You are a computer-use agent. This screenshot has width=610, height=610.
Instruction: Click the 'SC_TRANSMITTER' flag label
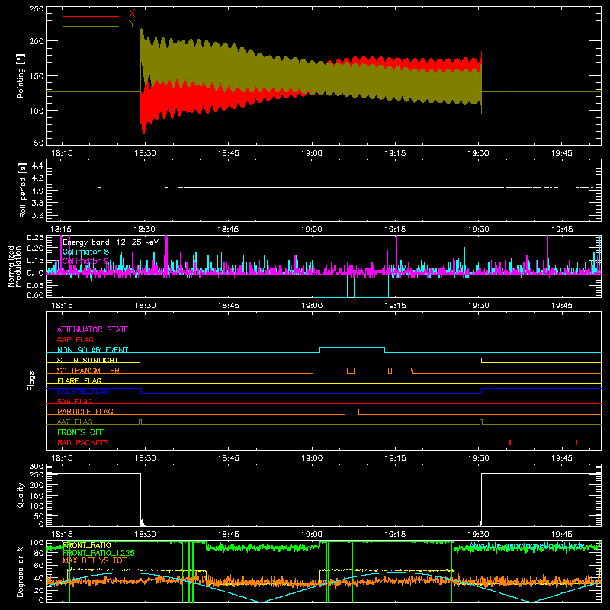pyautogui.click(x=88, y=371)
